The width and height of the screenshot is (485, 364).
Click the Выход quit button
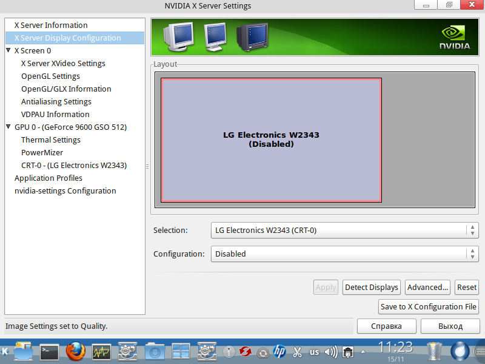click(x=450, y=326)
